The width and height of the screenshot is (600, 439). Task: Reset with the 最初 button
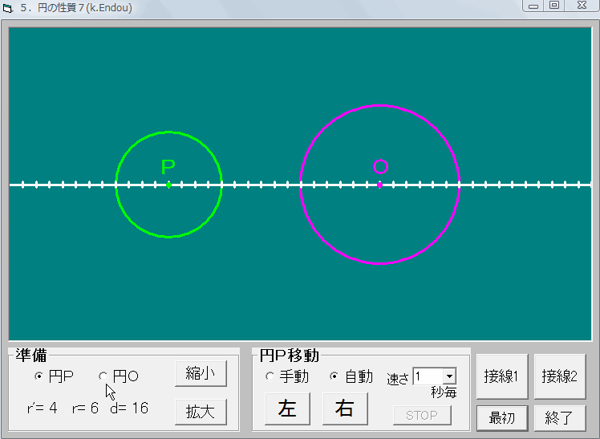point(501,418)
